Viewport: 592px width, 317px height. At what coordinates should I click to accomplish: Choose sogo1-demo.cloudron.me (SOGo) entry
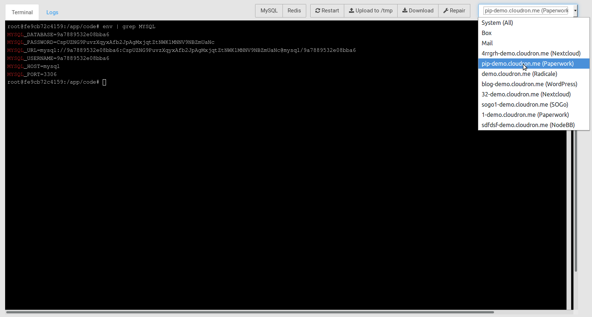pos(524,104)
